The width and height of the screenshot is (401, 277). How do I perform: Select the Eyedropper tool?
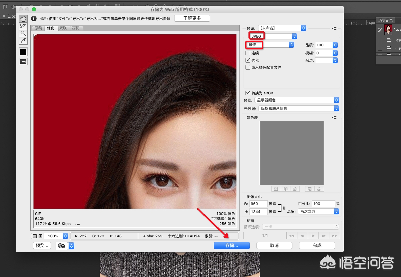[23, 41]
